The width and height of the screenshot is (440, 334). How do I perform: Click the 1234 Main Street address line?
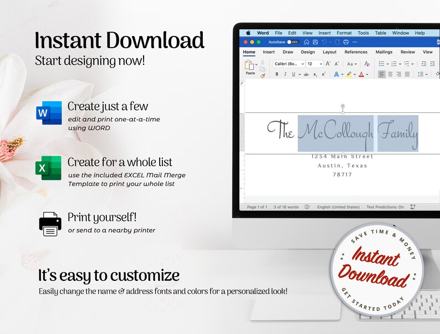[x=342, y=157]
